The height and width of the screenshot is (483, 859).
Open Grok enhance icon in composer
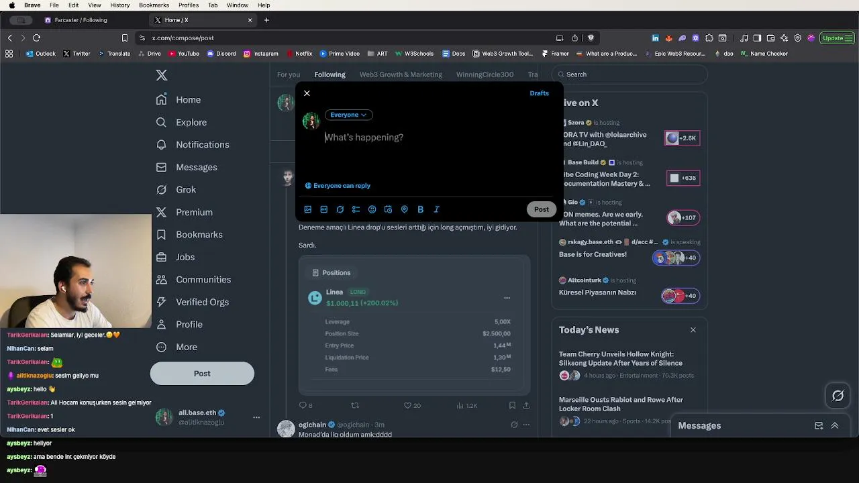pos(340,209)
